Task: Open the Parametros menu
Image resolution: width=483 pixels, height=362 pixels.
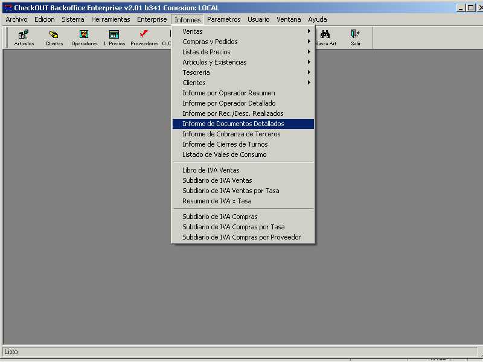Action: 223,19
